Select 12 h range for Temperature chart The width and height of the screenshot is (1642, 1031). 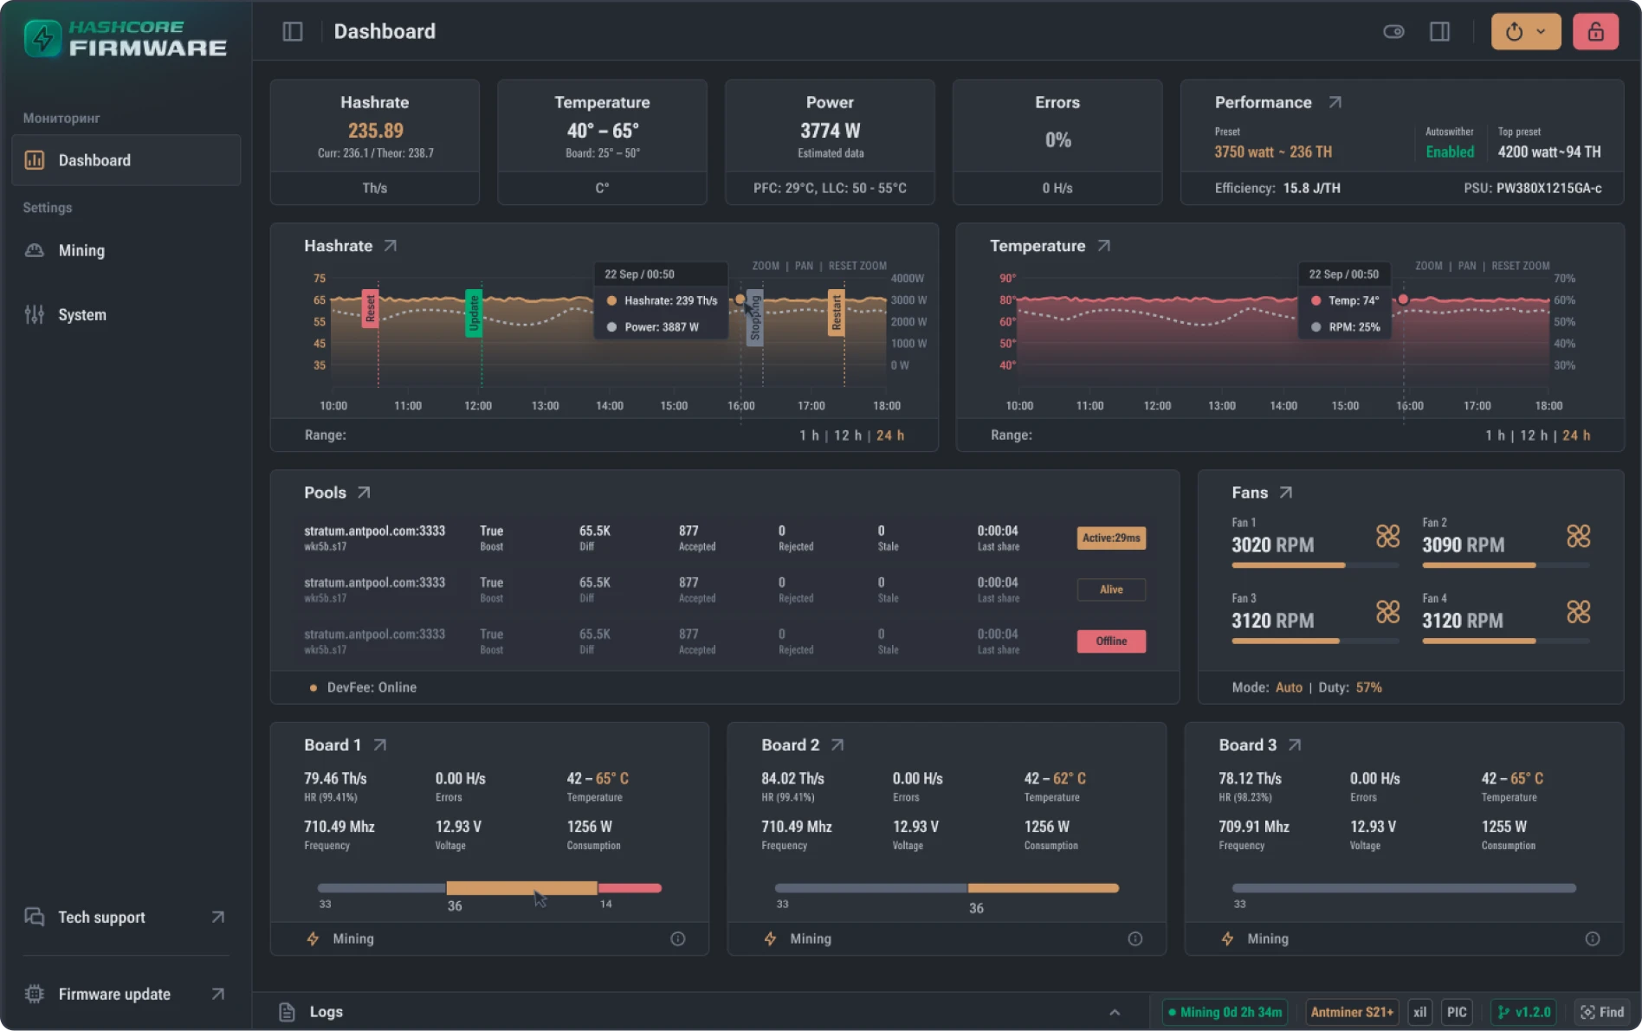[x=1531, y=435]
